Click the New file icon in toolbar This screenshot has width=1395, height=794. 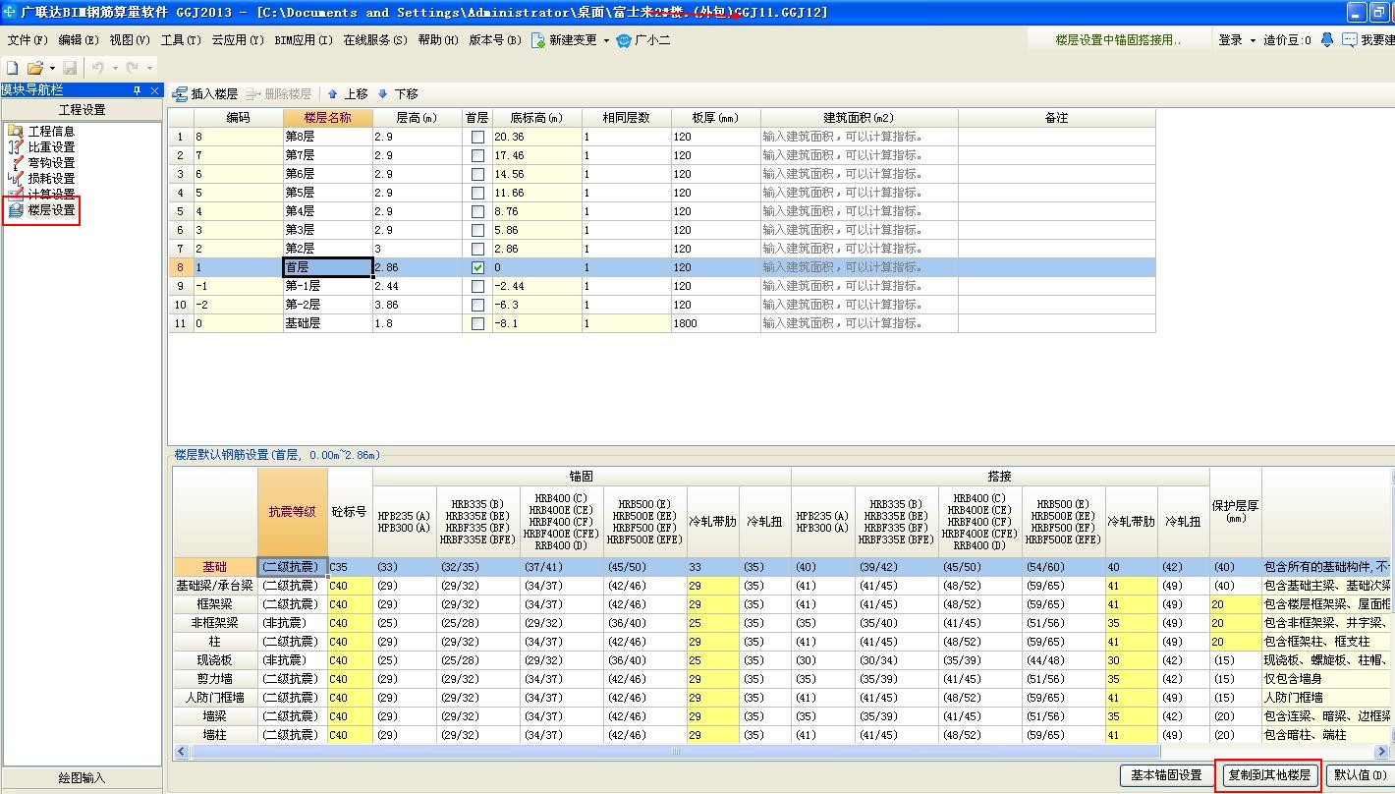(13, 68)
